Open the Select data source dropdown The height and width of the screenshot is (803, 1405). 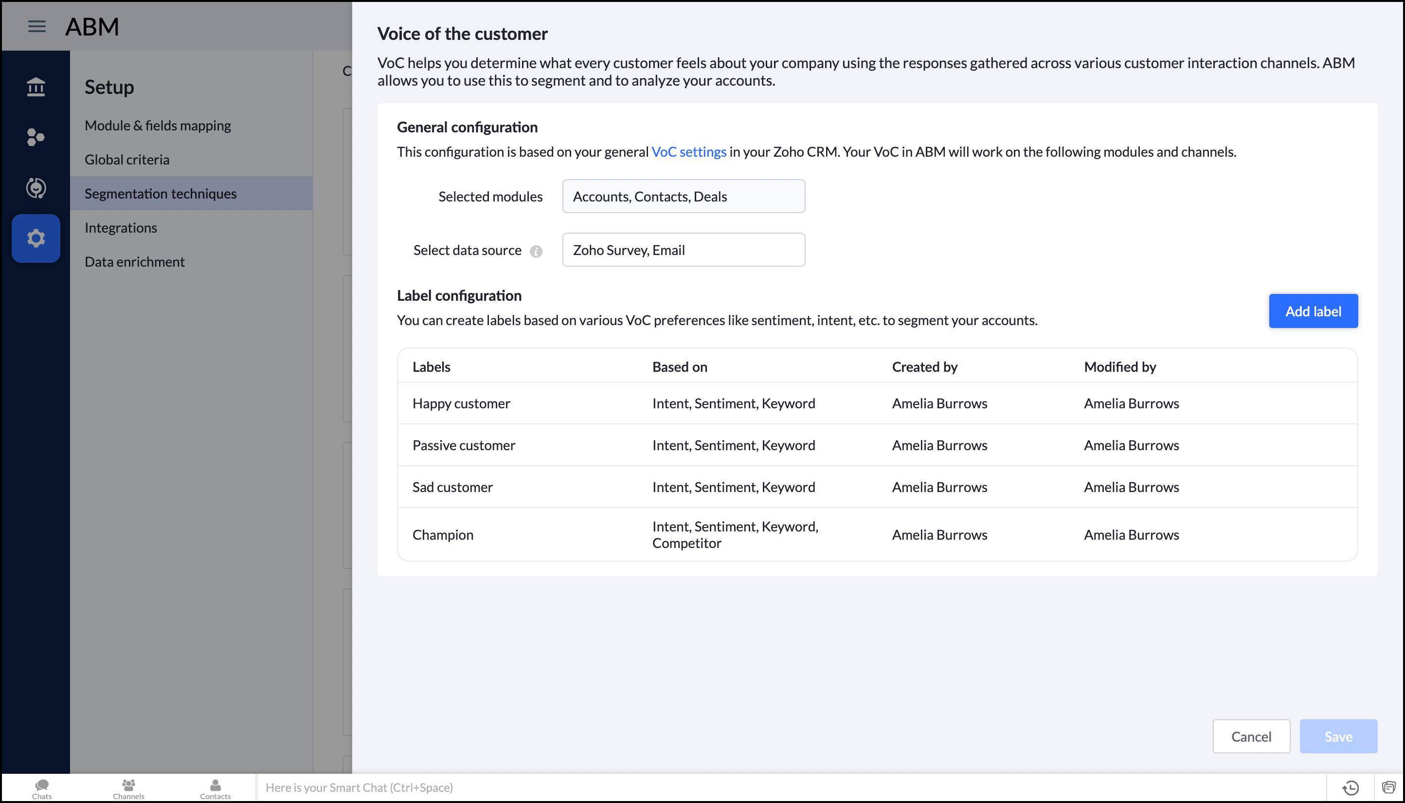pos(683,250)
